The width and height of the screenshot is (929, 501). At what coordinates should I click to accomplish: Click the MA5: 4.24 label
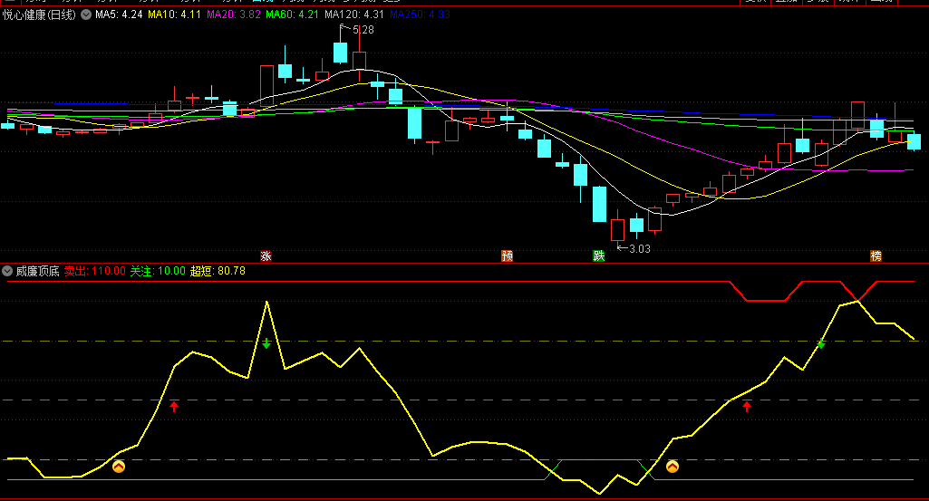119,14
